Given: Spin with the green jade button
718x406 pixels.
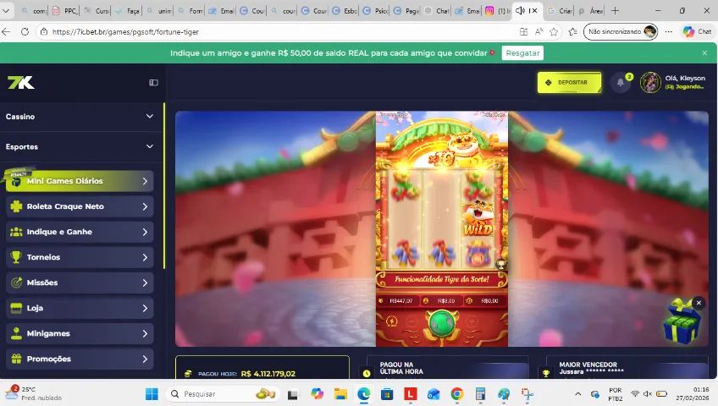Looking at the screenshot, I should pos(442,323).
